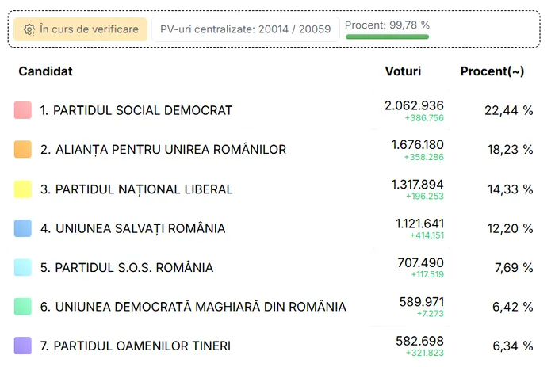Click the gear icon beside În curs de verificare
This screenshot has width=555, height=367.
click(29, 29)
